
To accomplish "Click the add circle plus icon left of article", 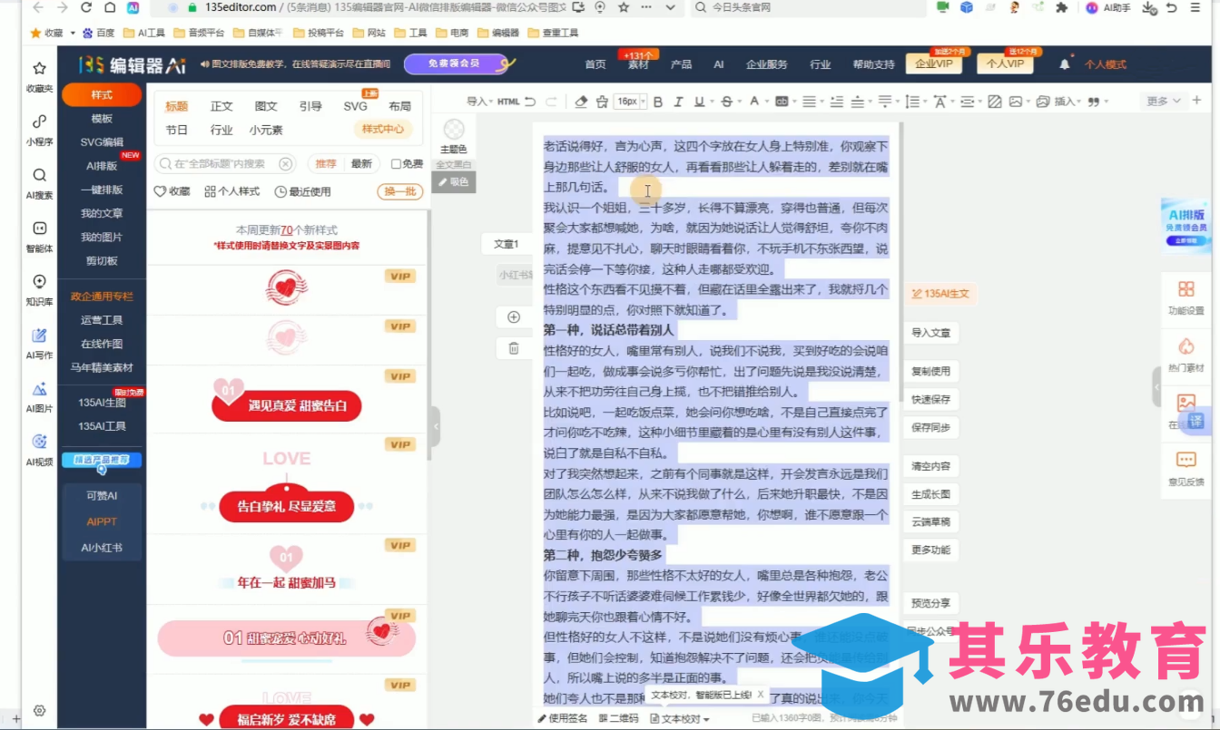I will coord(514,316).
